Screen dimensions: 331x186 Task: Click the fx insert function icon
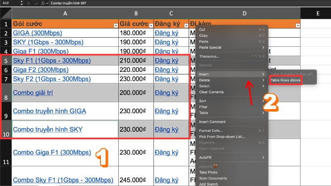[x=43, y=3]
